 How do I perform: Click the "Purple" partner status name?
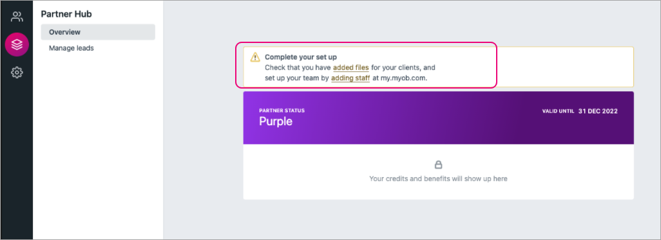275,122
